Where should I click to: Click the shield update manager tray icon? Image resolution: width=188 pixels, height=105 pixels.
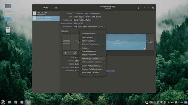pyautogui.click(x=162, y=102)
